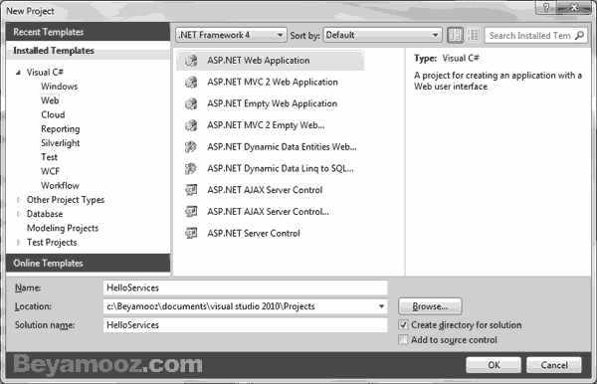Image resolution: width=597 pixels, height=384 pixels.
Task: Click the Cancel button
Action: pyautogui.click(x=554, y=365)
